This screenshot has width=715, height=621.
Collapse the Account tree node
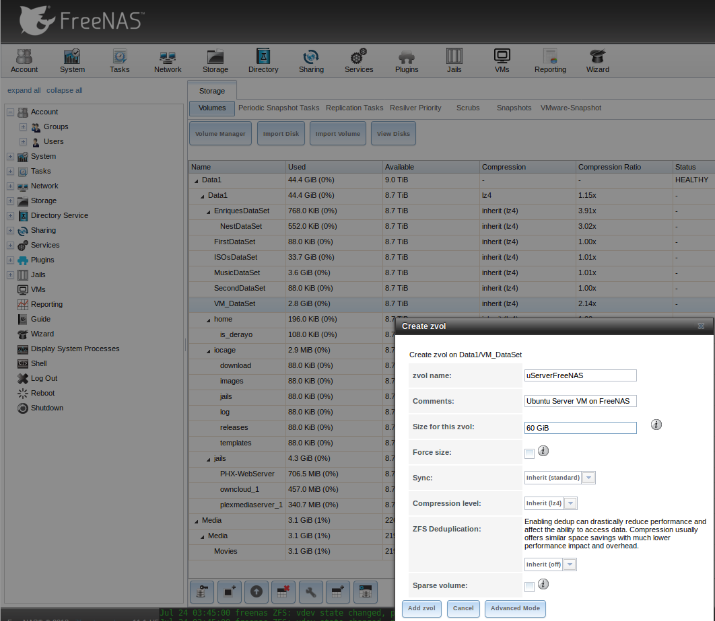[11, 112]
